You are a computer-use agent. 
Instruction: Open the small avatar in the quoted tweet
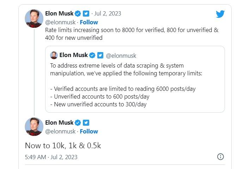[x=54, y=55]
